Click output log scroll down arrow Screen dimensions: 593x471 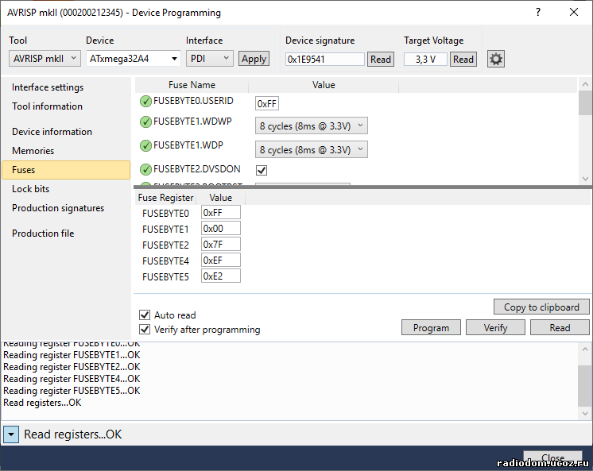pos(585,413)
